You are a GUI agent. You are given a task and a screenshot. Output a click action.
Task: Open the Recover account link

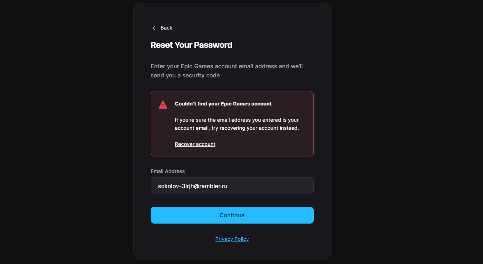195,144
